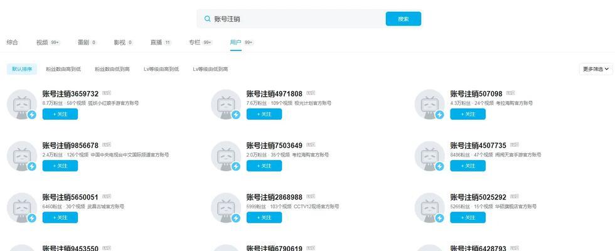The height and width of the screenshot is (251, 615).
Task: Click the level badge beside 账号注销507098
Action: [510, 93]
